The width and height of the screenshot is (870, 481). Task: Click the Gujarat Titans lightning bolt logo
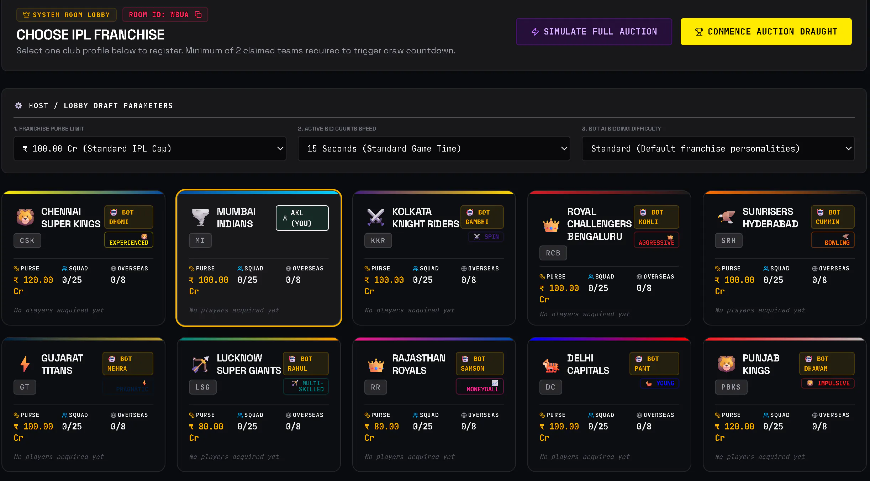click(25, 364)
